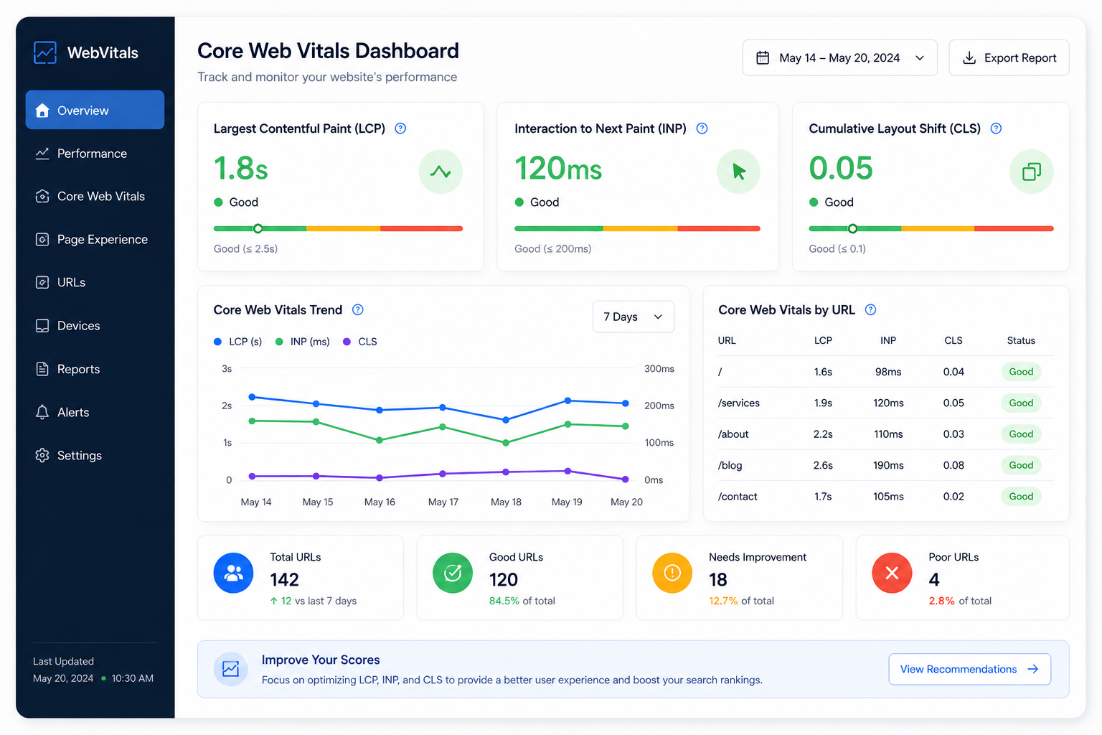Click the Improve Your Scores chart icon
The image size is (1102, 735).
(231, 669)
